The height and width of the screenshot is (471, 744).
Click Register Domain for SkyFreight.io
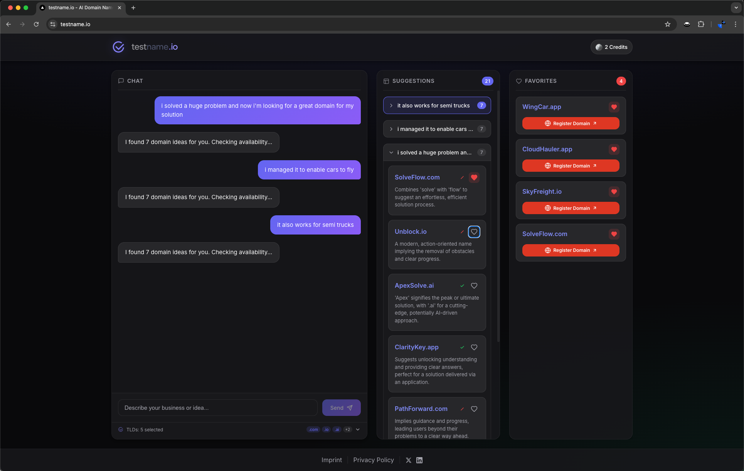[x=570, y=208]
